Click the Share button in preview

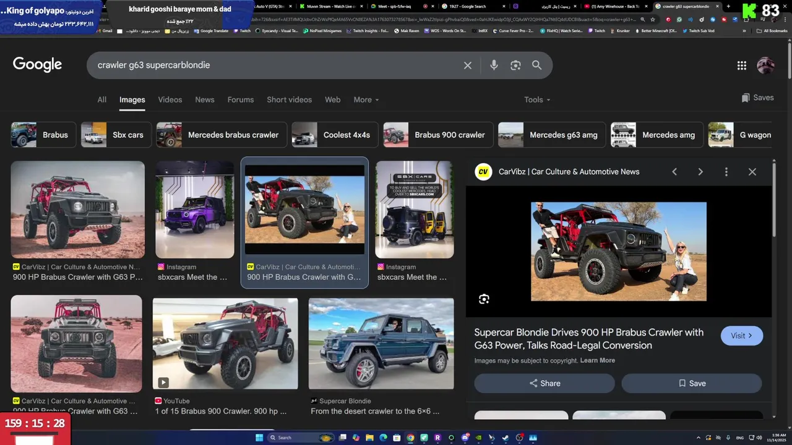(544, 383)
